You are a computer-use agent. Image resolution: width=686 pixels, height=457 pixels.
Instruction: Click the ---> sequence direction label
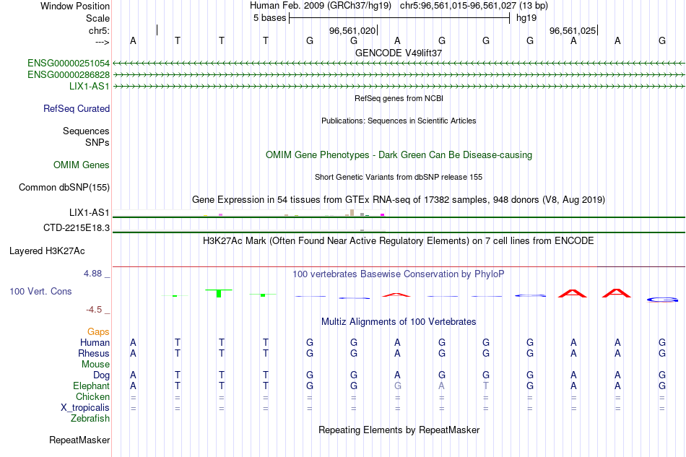click(103, 42)
